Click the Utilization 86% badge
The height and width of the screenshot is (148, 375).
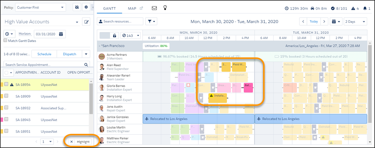click(156, 46)
